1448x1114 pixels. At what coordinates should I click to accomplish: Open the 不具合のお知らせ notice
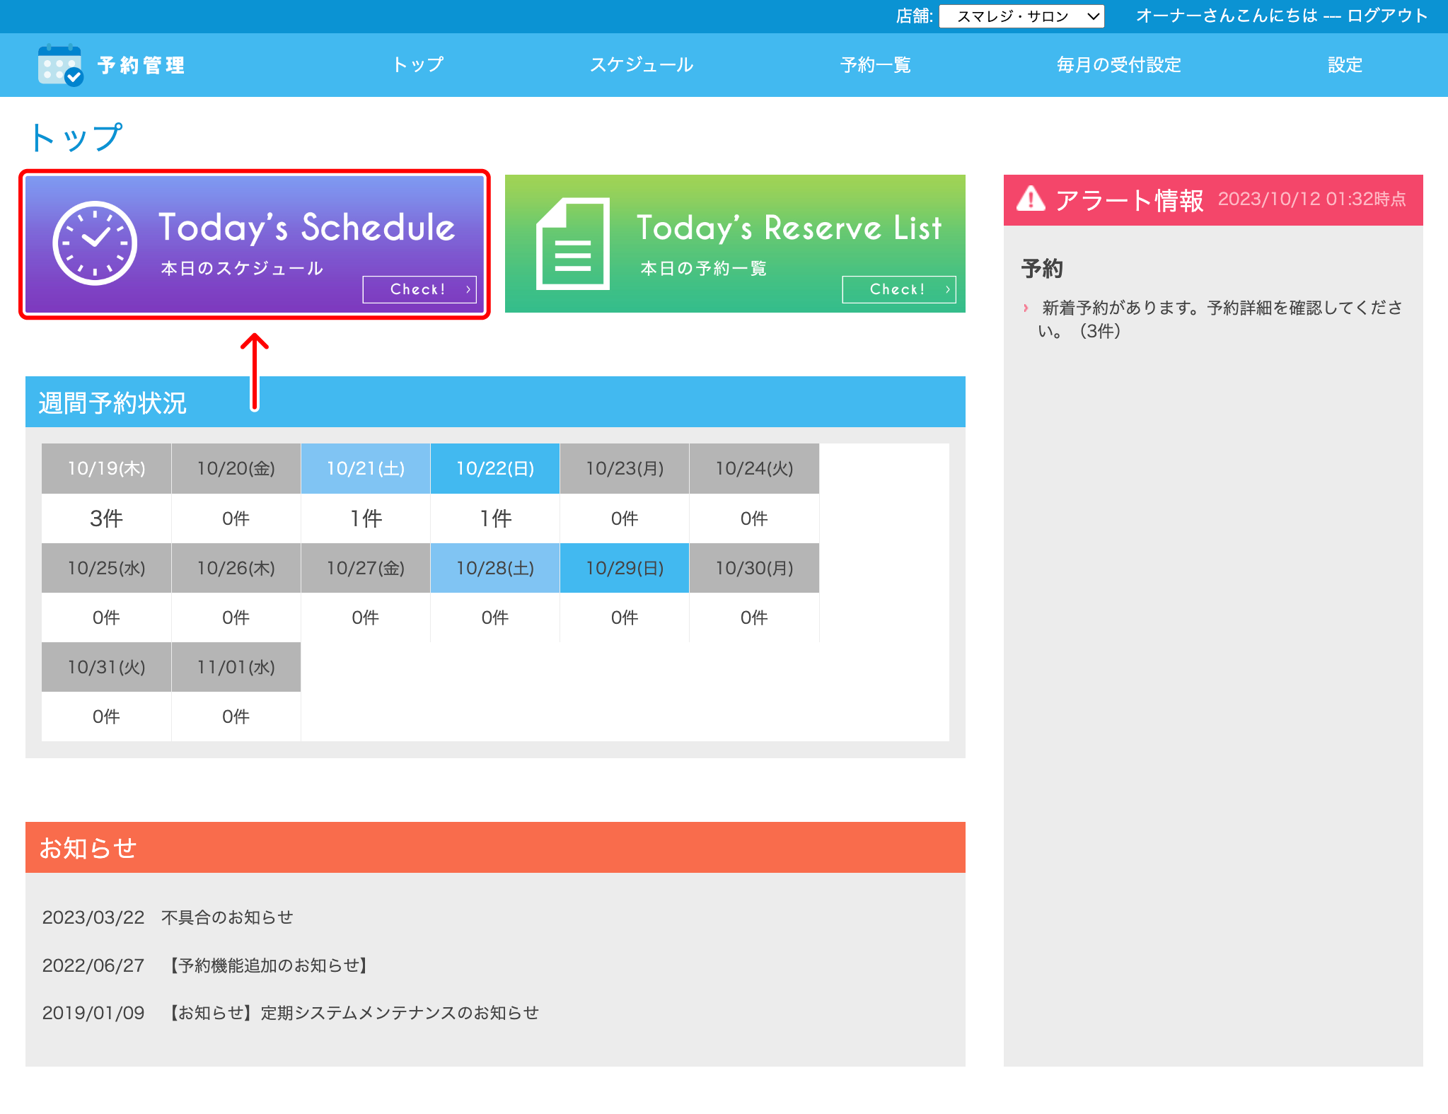(227, 917)
